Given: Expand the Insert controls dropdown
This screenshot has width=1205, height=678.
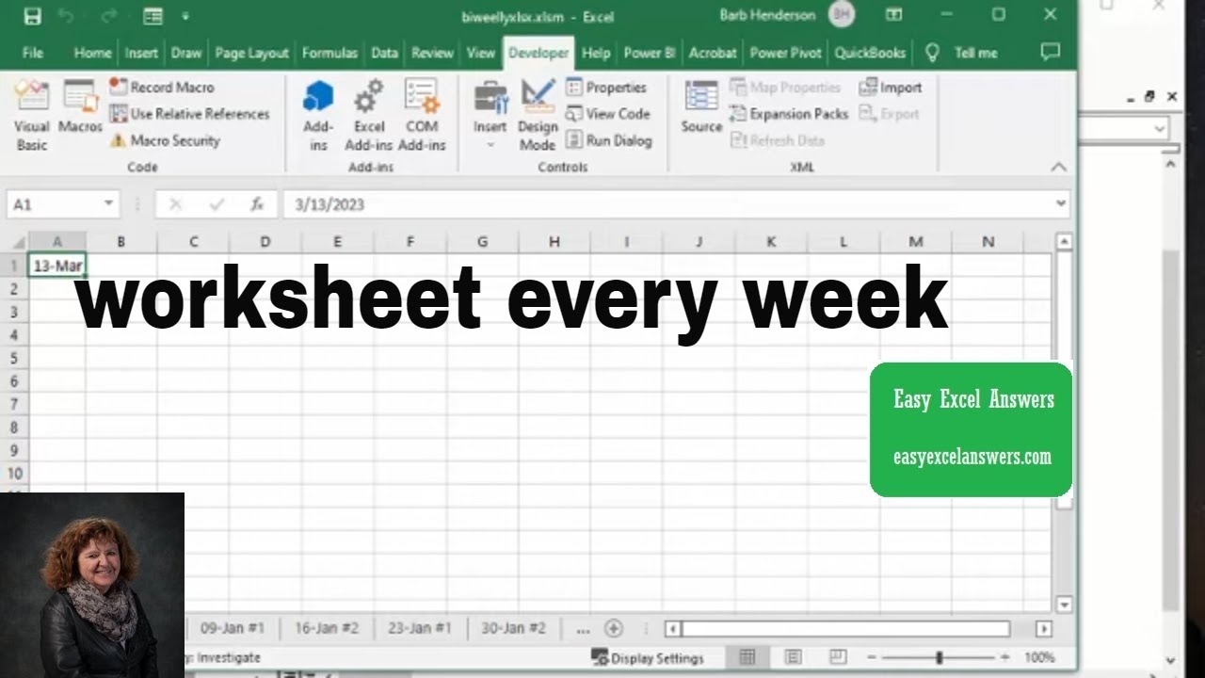Looking at the screenshot, I should pos(490,144).
